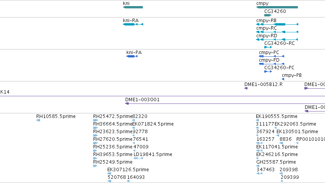Screen dimensions: 325x183
Task: Click the LD19841.5prime EST glyph
Action: point(138,158)
